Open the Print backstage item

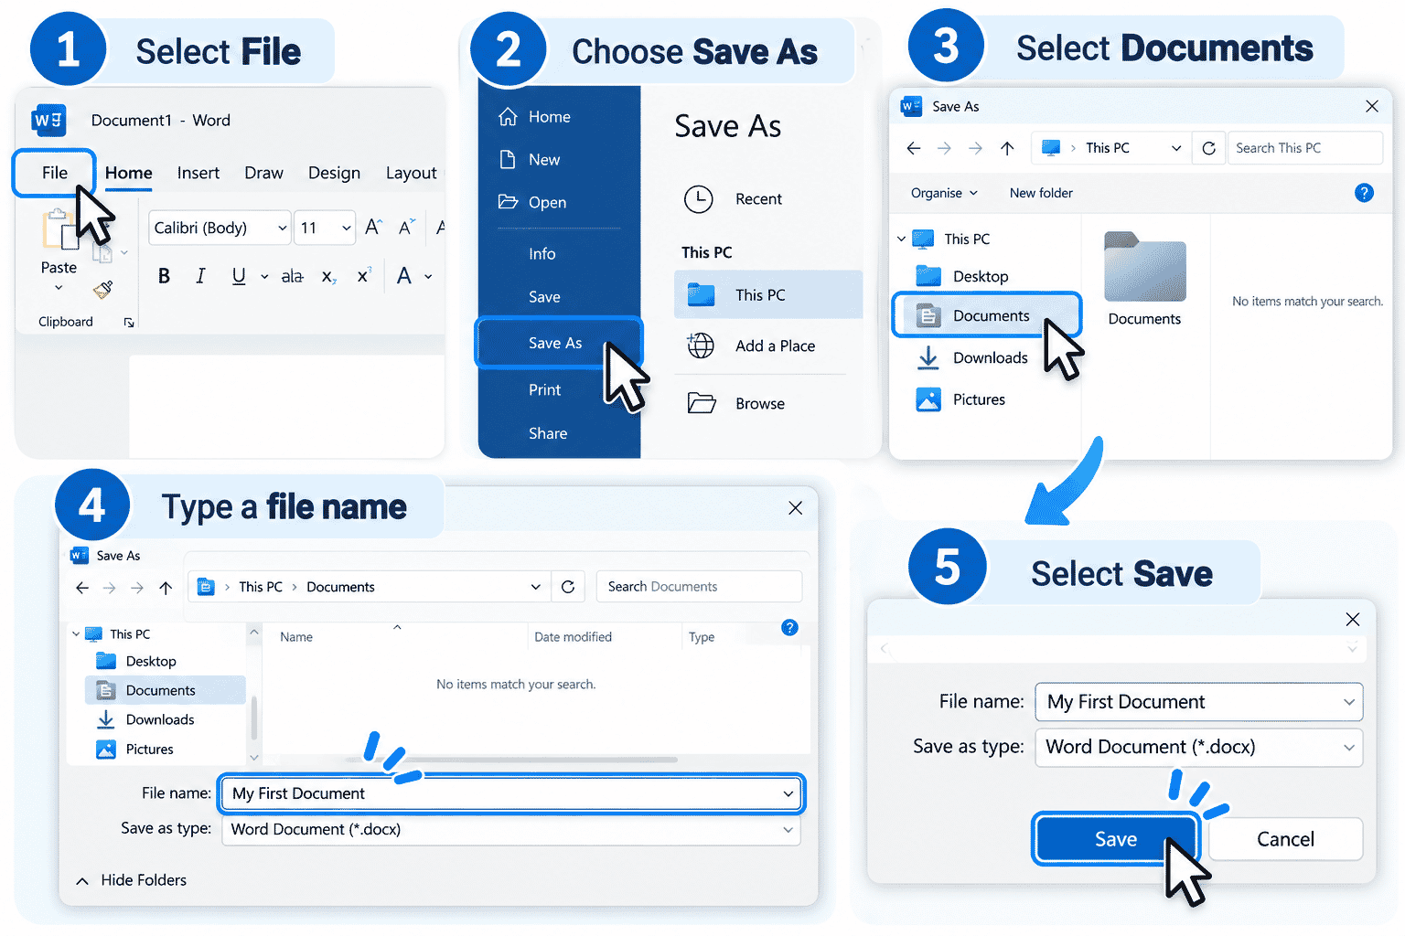(x=544, y=389)
